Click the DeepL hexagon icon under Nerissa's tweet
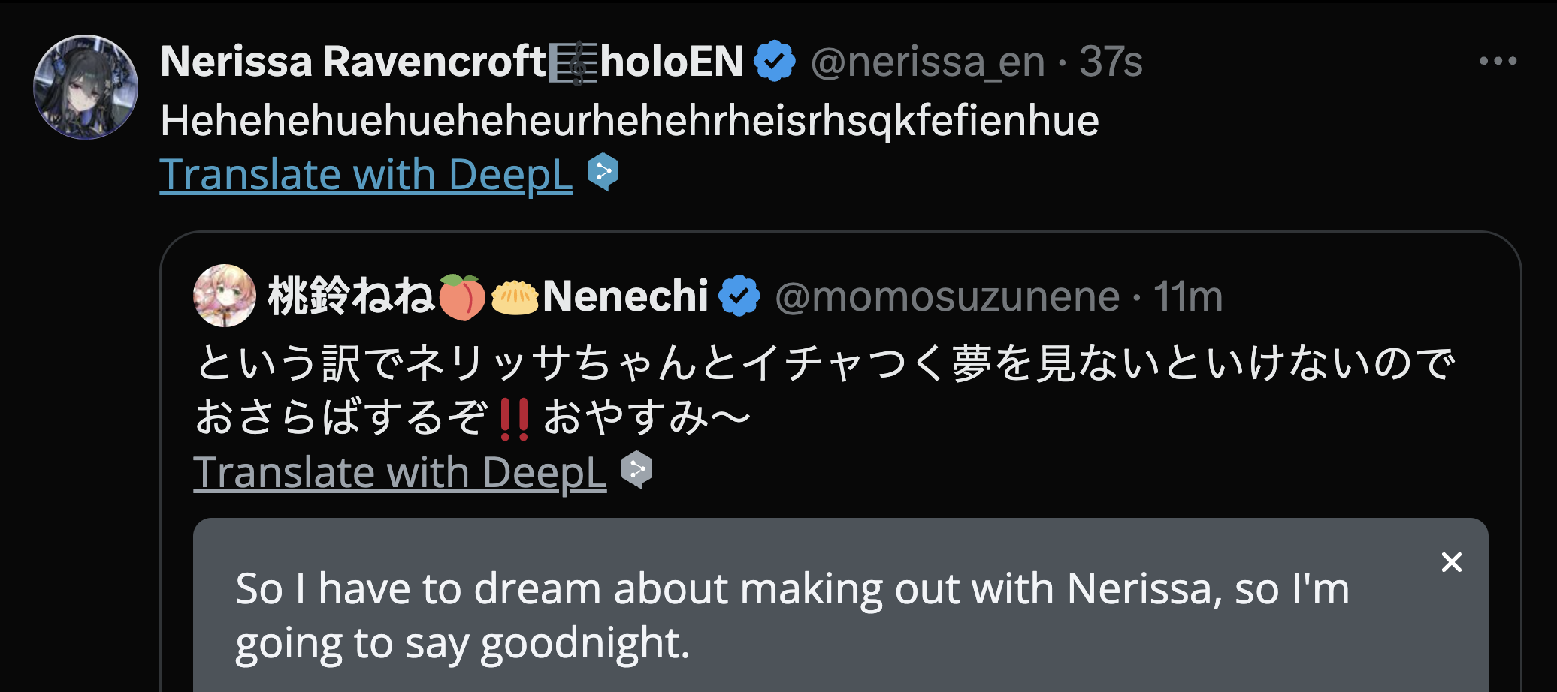 pos(603,172)
